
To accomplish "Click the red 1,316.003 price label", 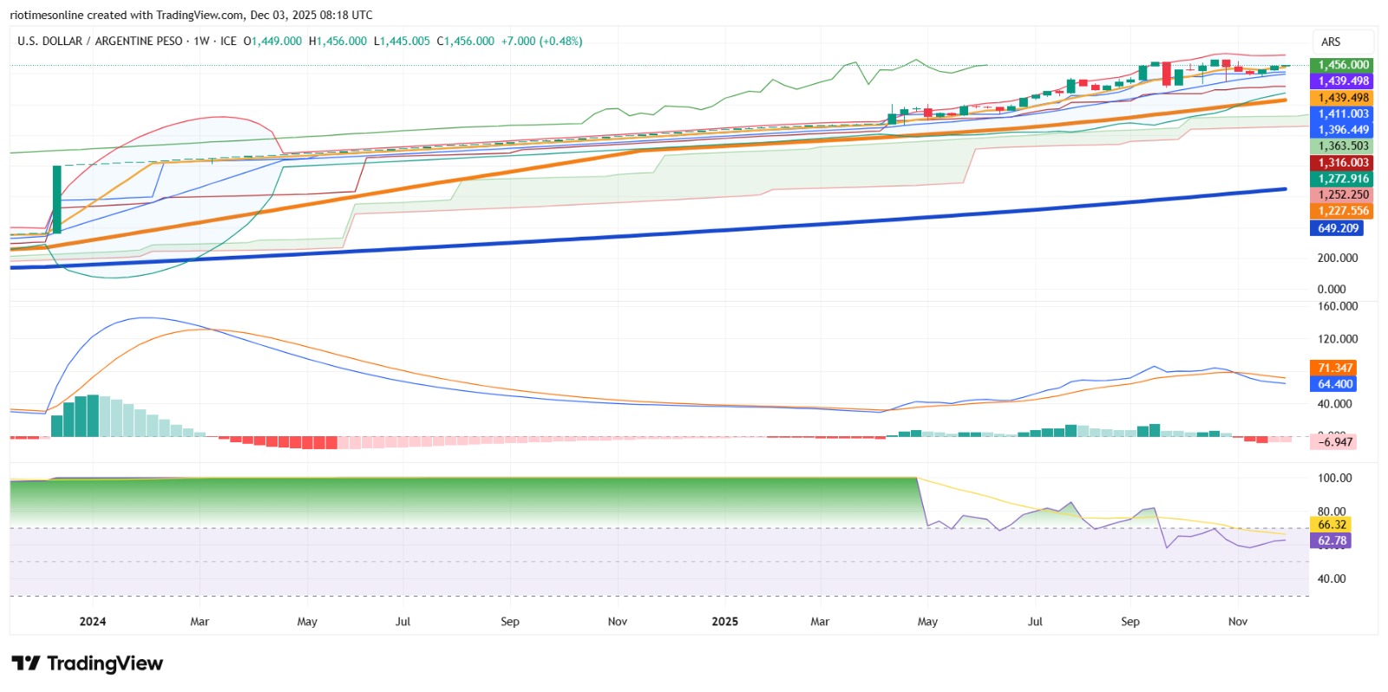I will [1344, 163].
